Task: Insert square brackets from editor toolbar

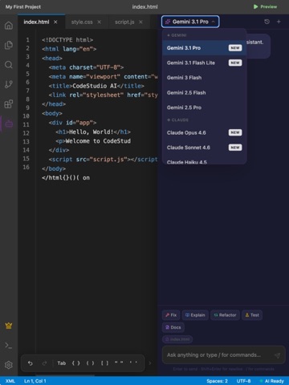Action: coord(104,363)
